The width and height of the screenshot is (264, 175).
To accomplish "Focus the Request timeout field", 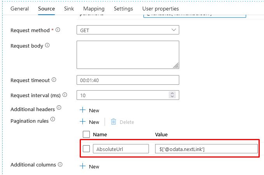I will [x=128, y=80].
